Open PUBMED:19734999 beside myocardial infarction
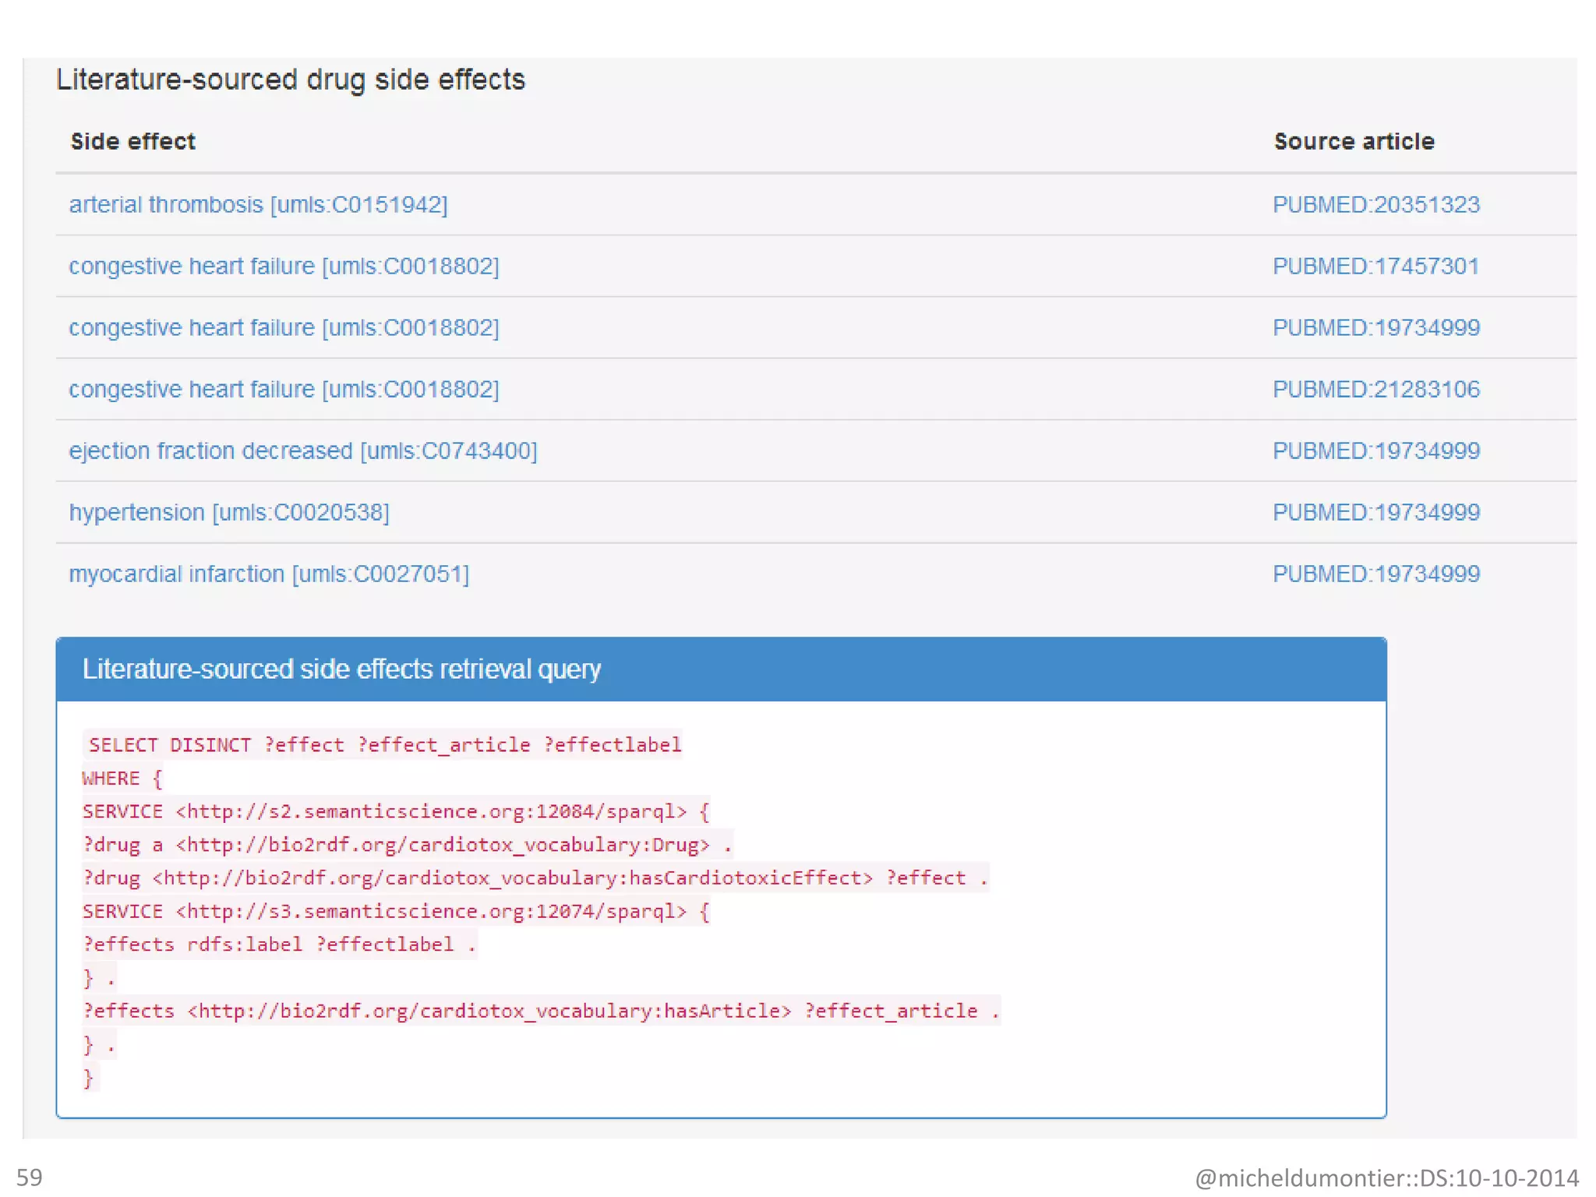 click(1375, 574)
